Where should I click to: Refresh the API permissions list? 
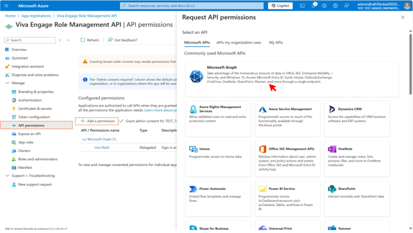tap(90, 40)
